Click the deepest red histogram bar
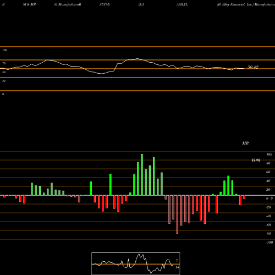This screenshot has height=275, width=275. tap(177, 215)
